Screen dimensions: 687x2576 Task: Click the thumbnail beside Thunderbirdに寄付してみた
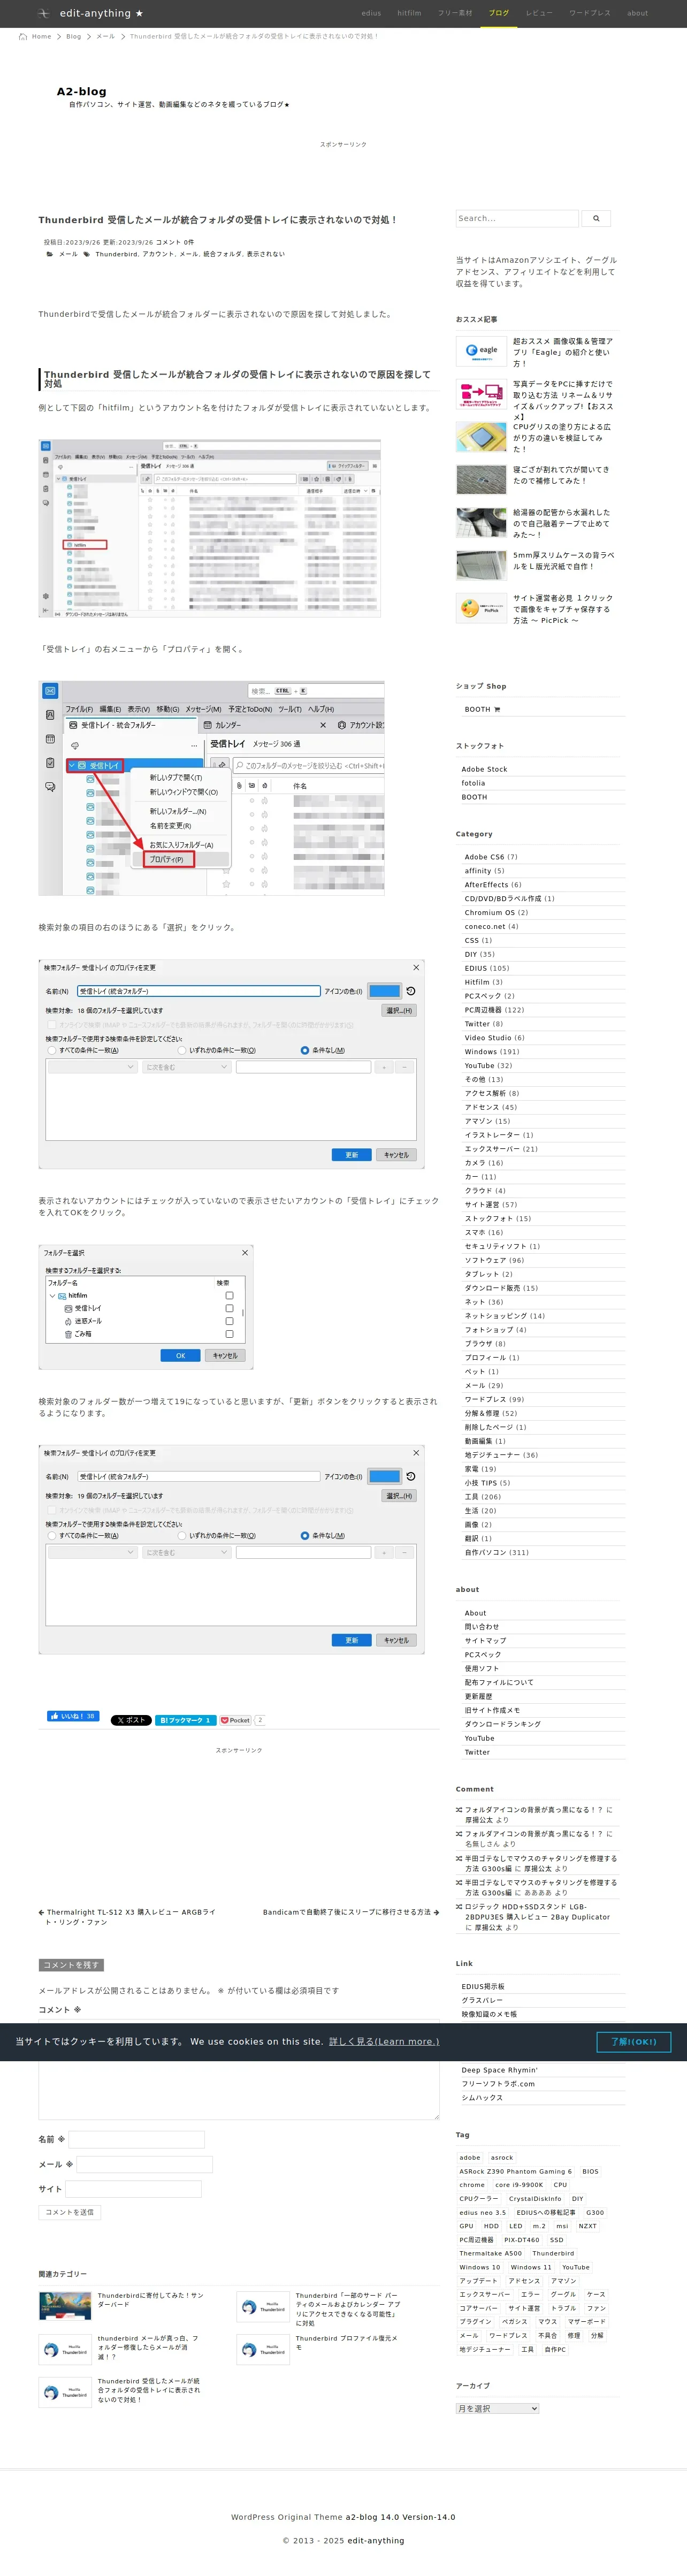(x=65, y=2305)
